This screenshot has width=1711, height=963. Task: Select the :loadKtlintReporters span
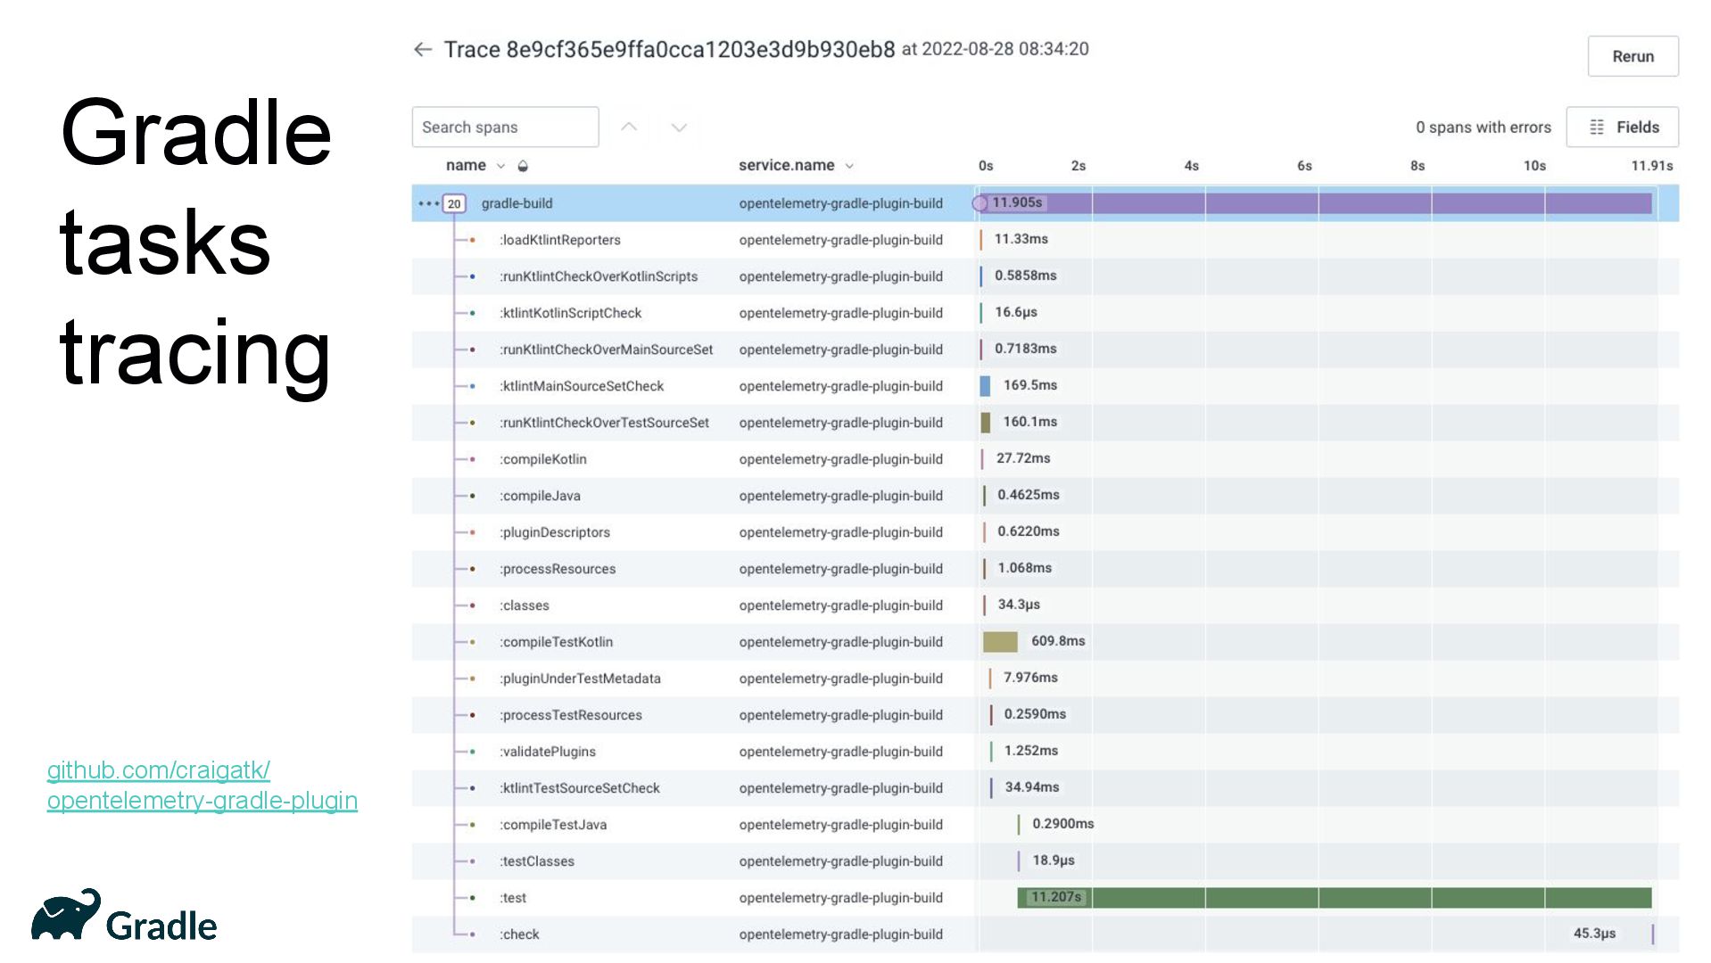(x=560, y=240)
